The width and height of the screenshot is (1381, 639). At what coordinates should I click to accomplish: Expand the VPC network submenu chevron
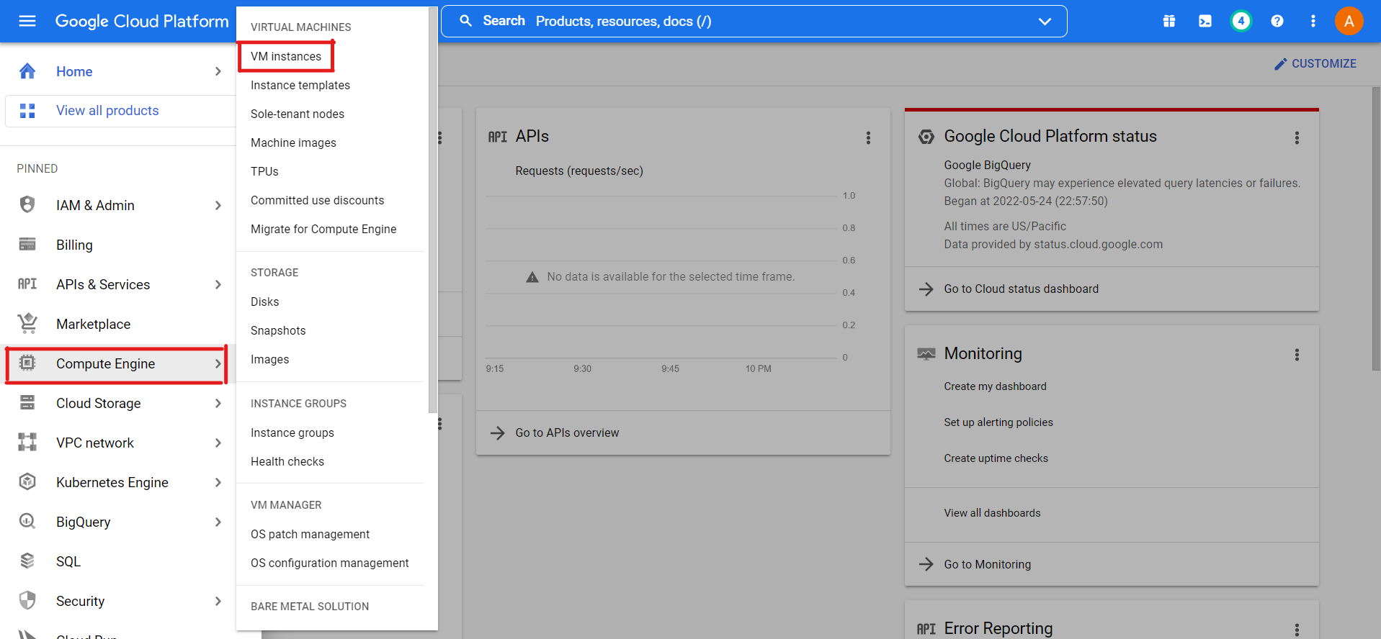coord(218,443)
